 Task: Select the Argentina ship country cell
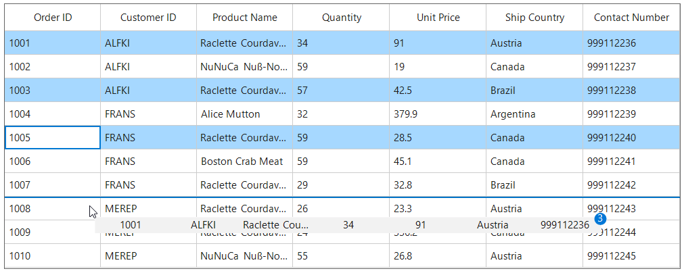click(x=534, y=114)
